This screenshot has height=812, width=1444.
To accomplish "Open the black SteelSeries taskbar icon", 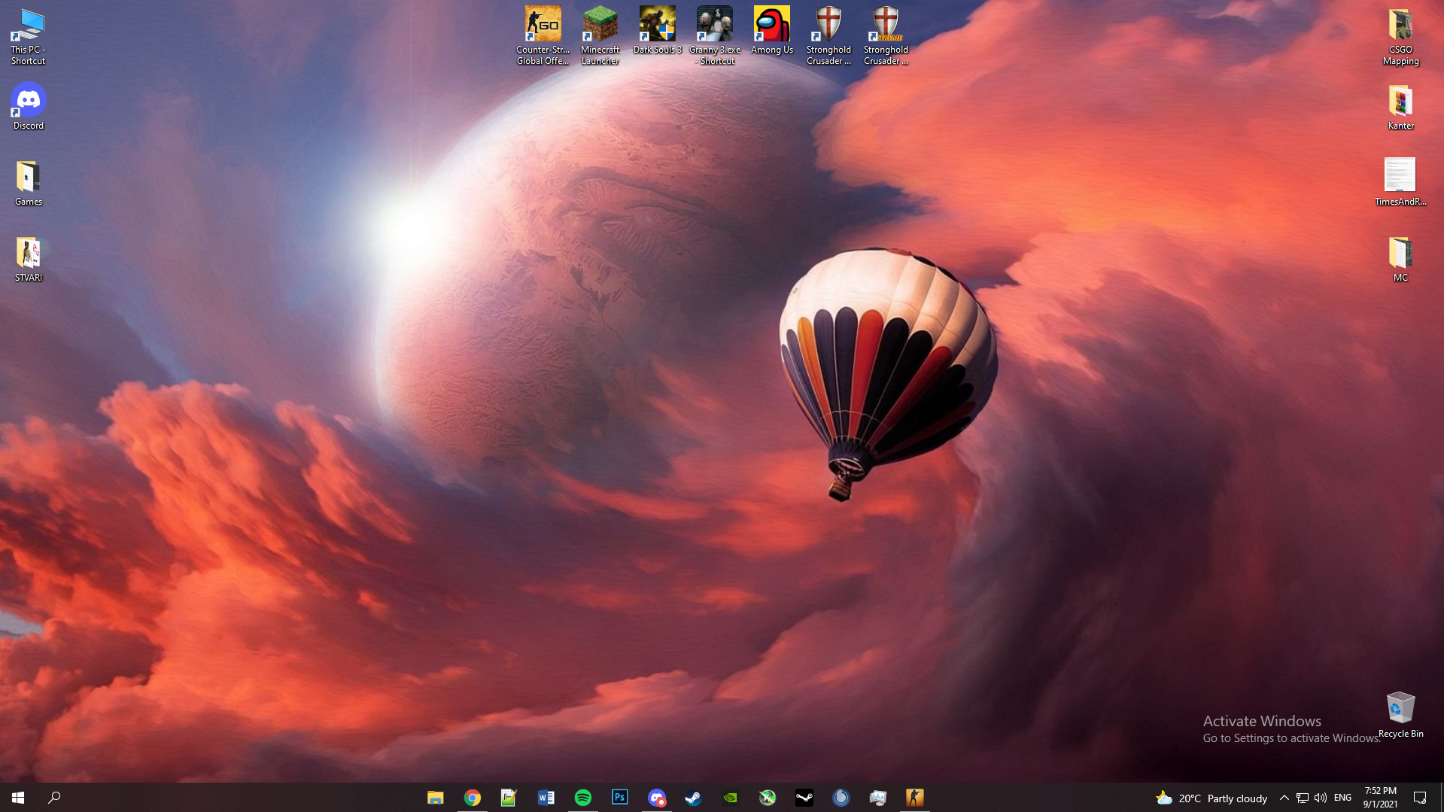I will tap(804, 797).
